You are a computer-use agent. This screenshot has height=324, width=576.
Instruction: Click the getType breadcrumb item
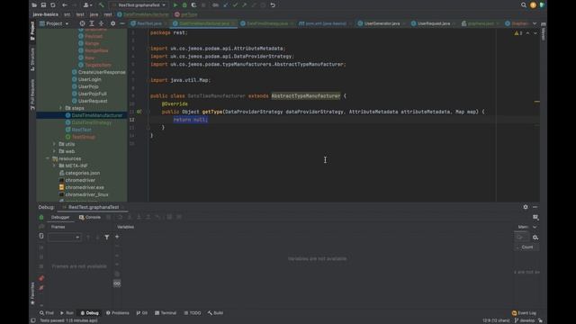(x=186, y=14)
